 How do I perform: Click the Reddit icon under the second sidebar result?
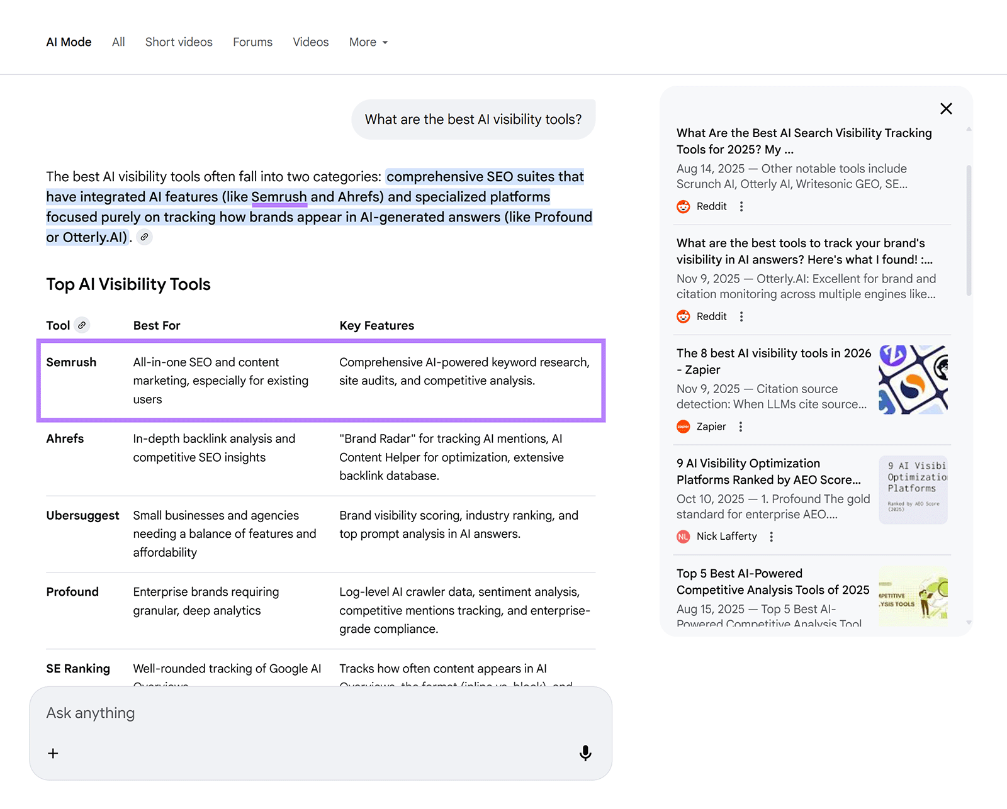tap(683, 316)
